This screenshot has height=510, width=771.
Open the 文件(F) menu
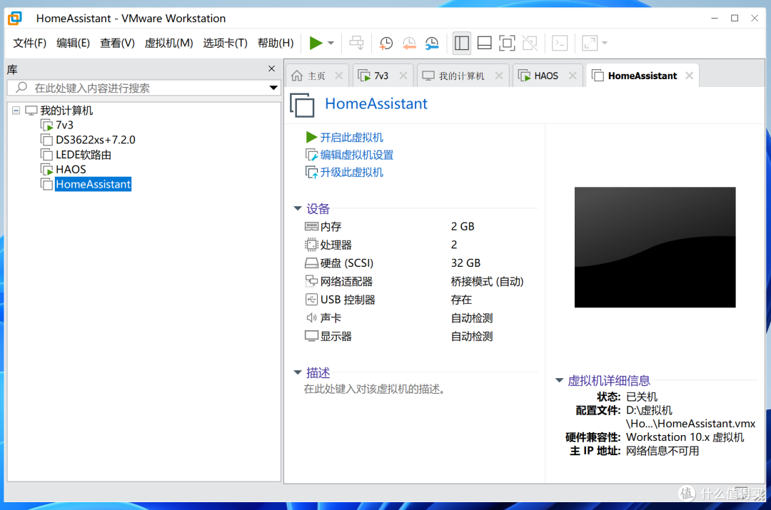point(29,44)
